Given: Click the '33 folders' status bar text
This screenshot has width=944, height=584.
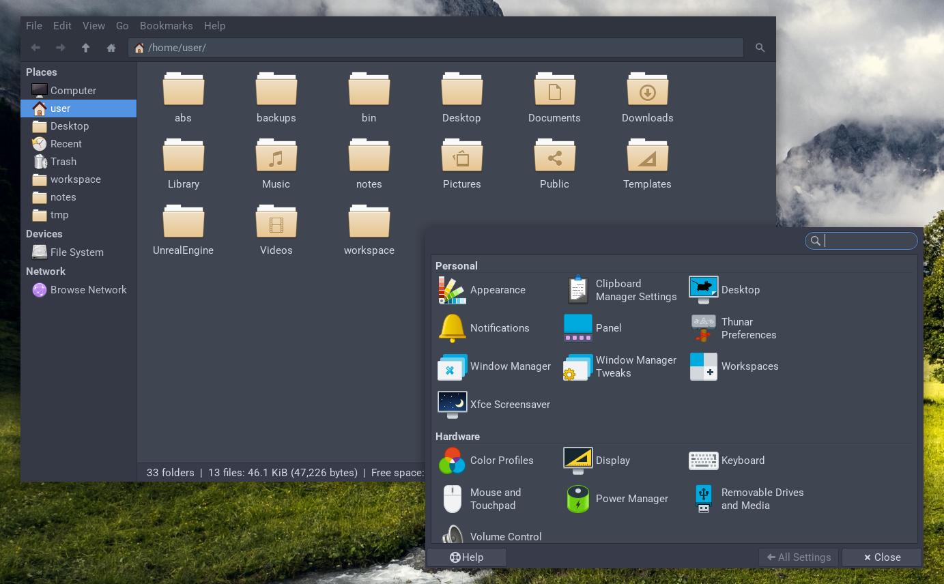Looking at the screenshot, I should click(171, 473).
